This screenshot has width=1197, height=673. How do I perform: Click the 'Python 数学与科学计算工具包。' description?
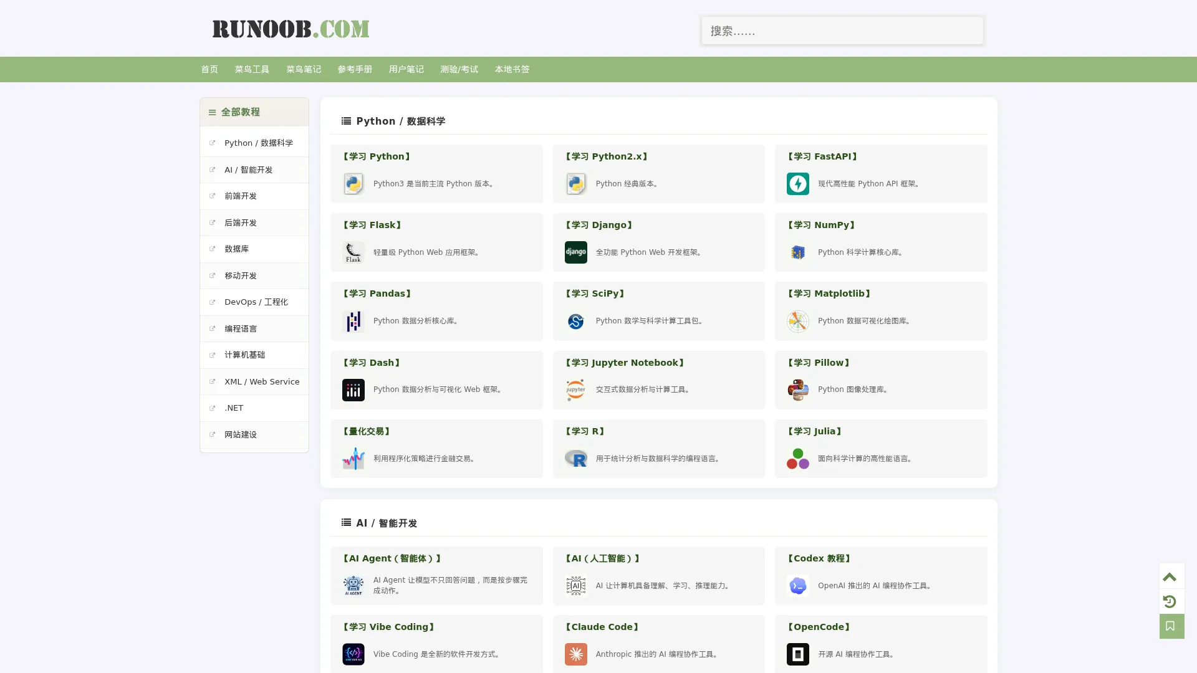point(651,321)
